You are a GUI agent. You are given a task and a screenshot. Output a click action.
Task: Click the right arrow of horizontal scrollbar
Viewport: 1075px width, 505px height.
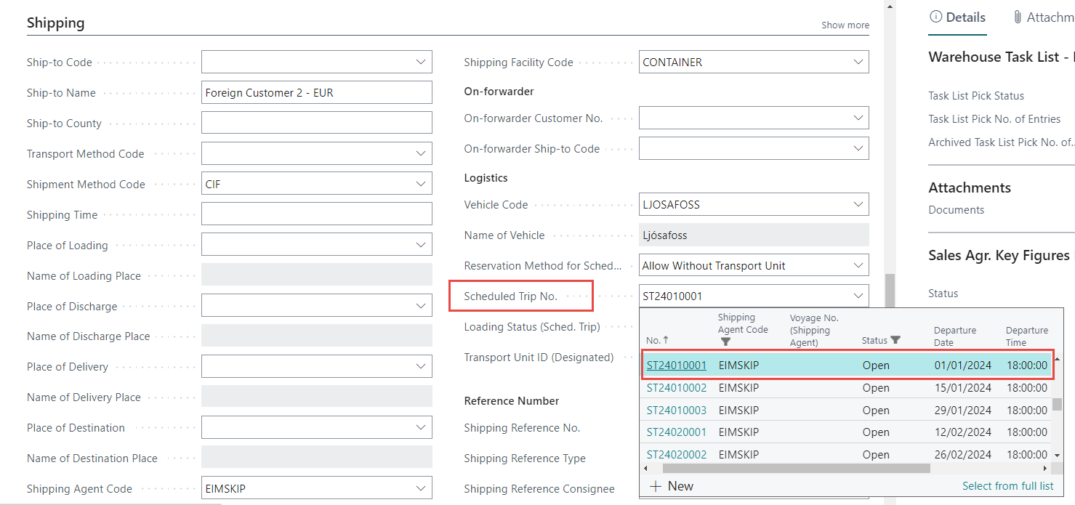click(x=1046, y=469)
